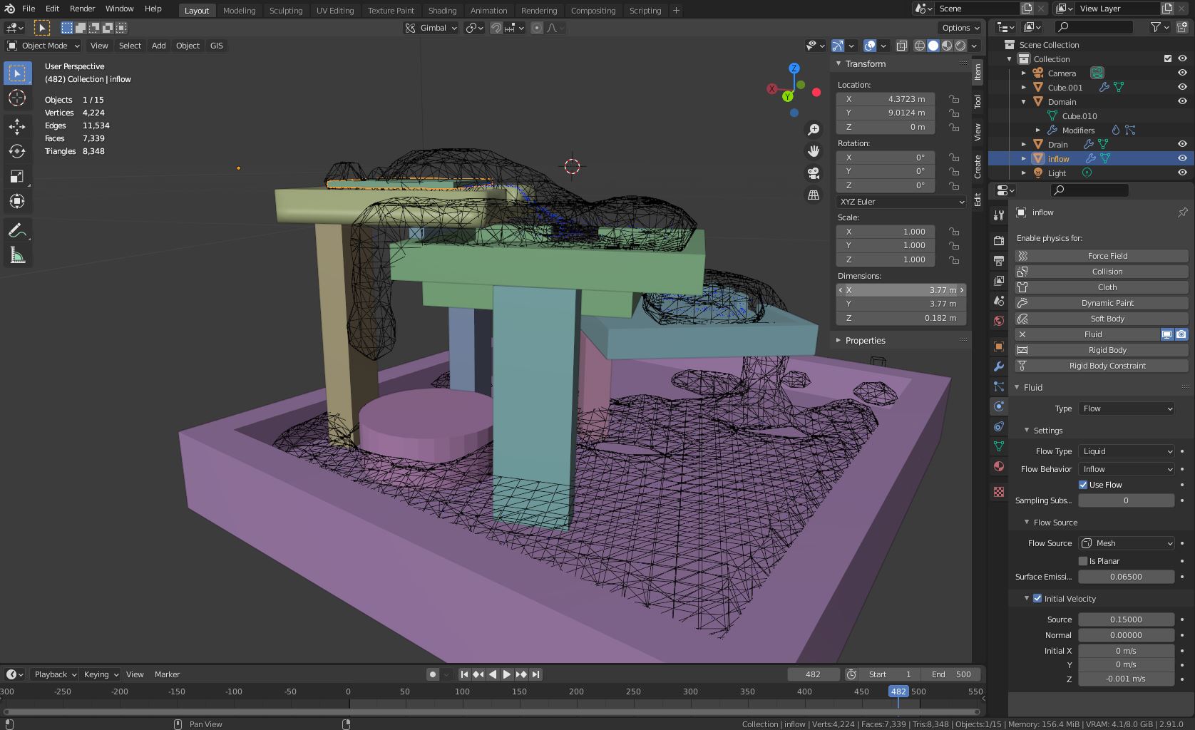Enable Soft Body physics
Viewport: 1195px width, 730px height.
(1102, 319)
